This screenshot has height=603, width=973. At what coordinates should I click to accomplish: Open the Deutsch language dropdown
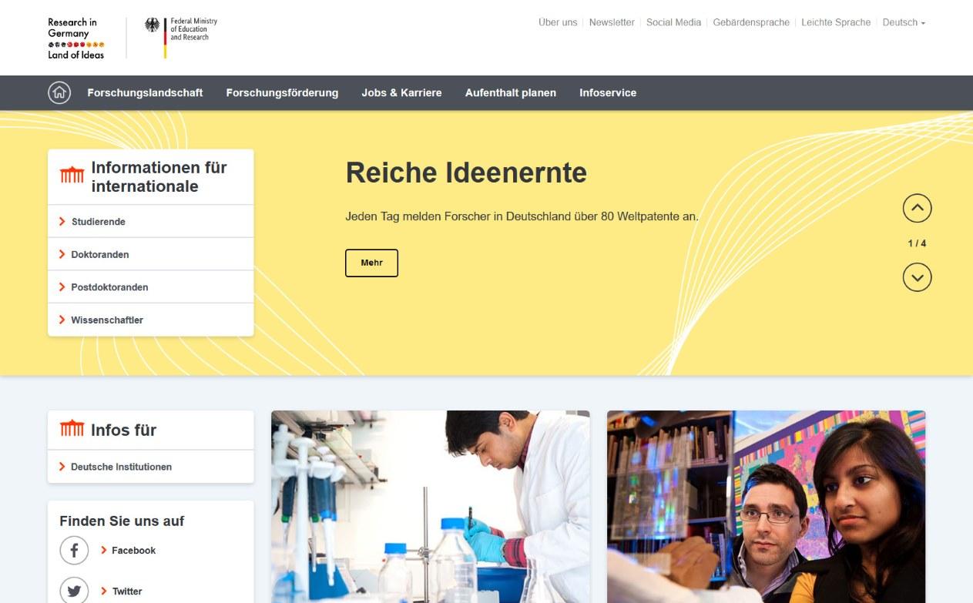pos(904,22)
